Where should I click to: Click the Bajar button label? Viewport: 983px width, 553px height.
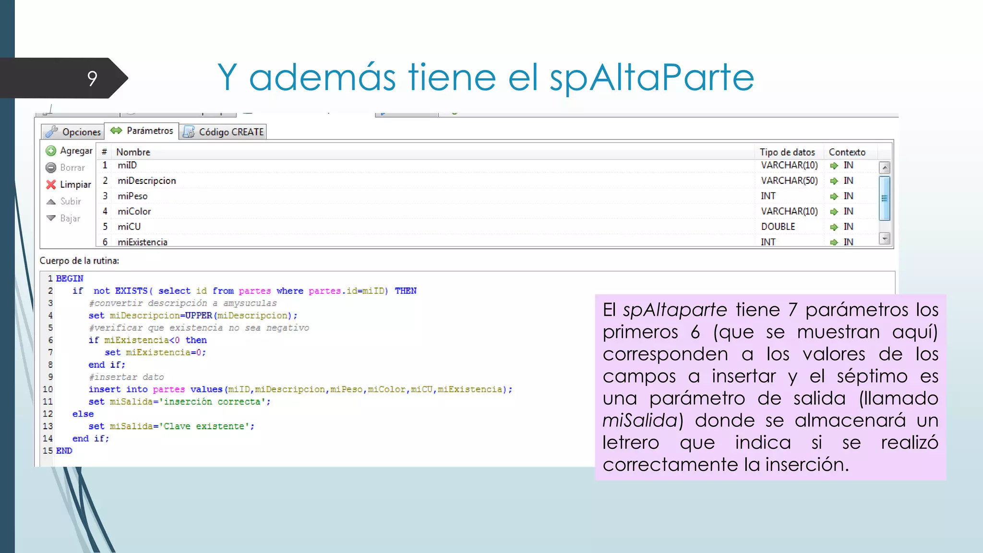point(70,218)
